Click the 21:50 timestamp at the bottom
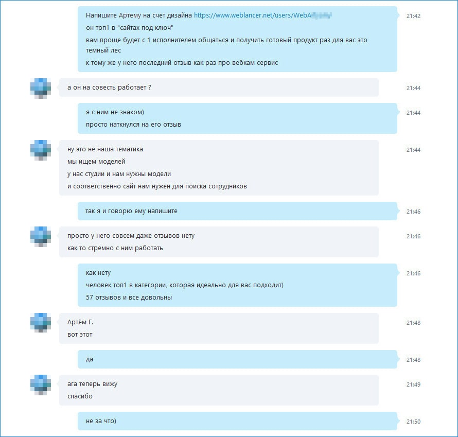458x437 pixels. point(413,422)
